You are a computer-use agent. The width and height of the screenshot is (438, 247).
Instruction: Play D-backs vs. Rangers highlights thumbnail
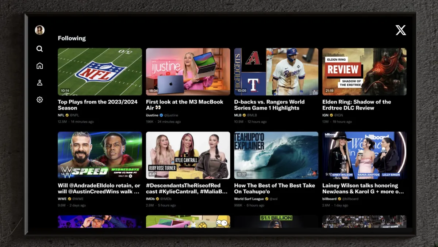(x=276, y=72)
